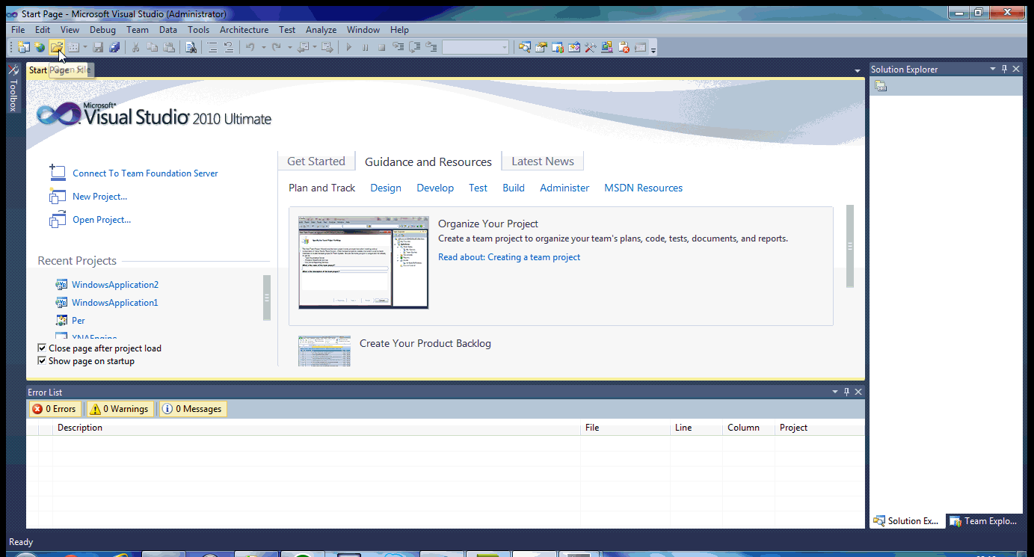
Task: Open the Redo history dropdown arrow
Action: click(290, 47)
